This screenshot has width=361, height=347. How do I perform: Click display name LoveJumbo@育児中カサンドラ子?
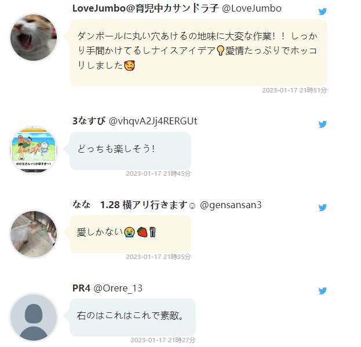point(145,9)
